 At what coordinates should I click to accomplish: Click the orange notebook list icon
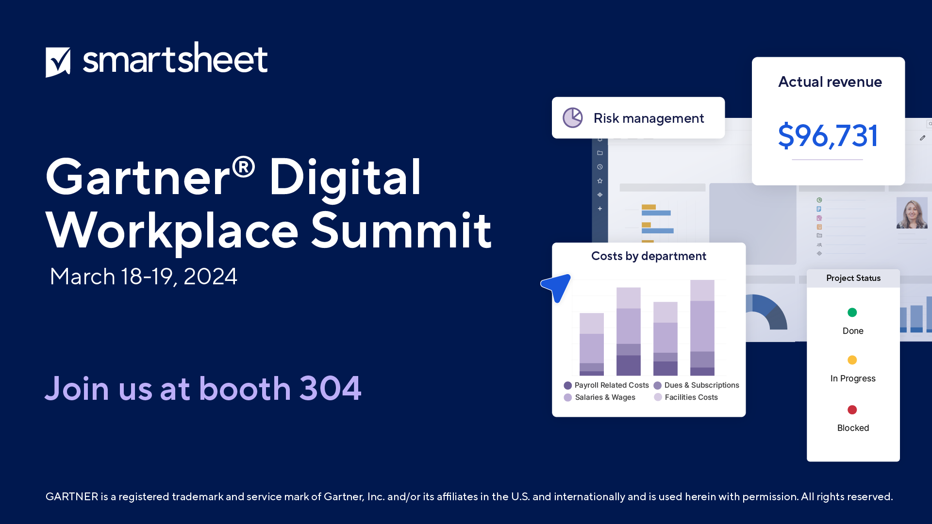pyautogui.click(x=819, y=227)
